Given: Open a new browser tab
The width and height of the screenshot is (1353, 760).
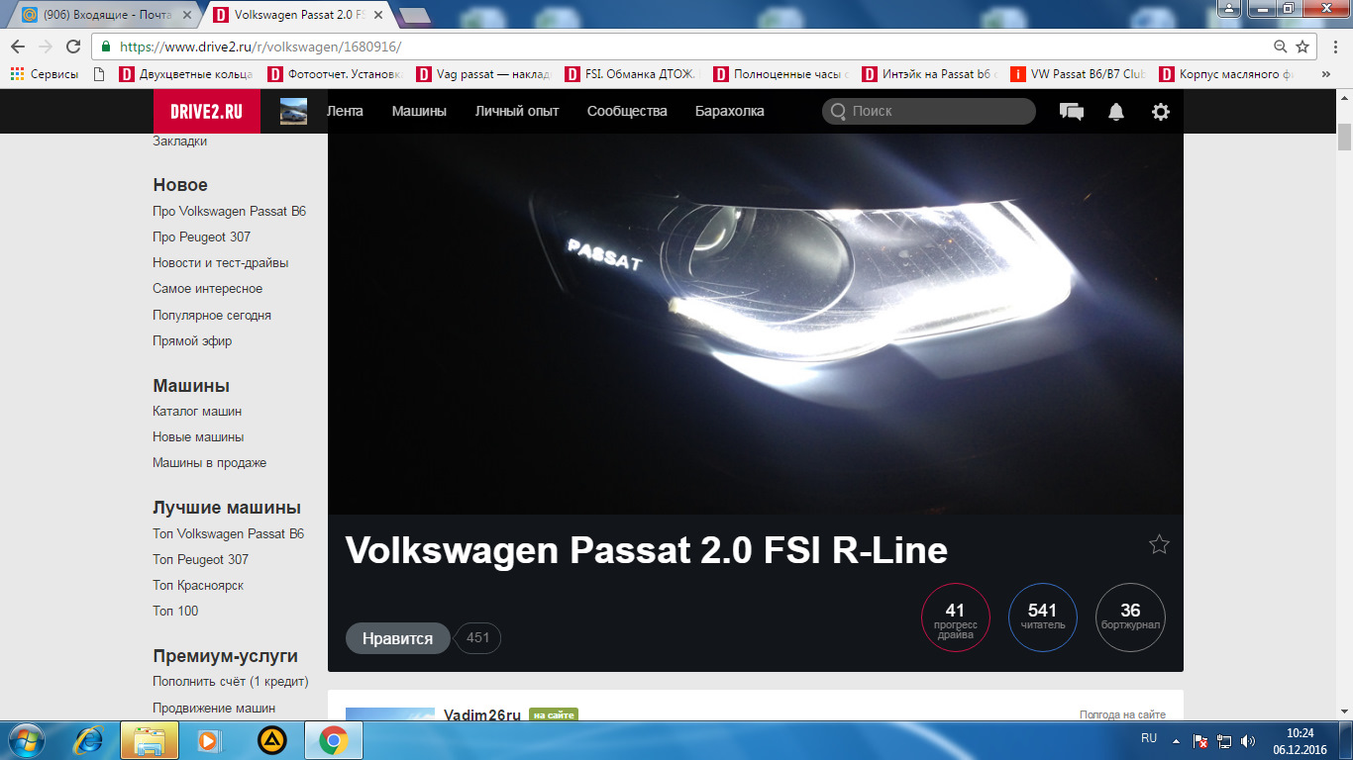Looking at the screenshot, I should [x=414, y=15].
